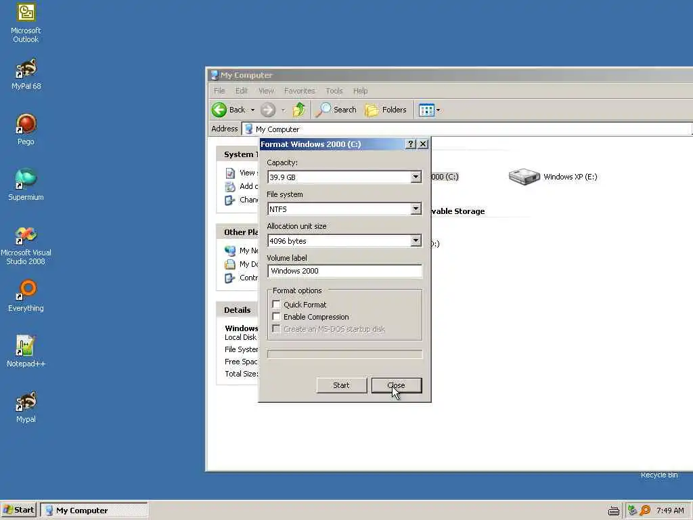The image size is (693, 520).
Task: Click Create an MS-DOS startup disk checkbox
Action: [276, 328]
